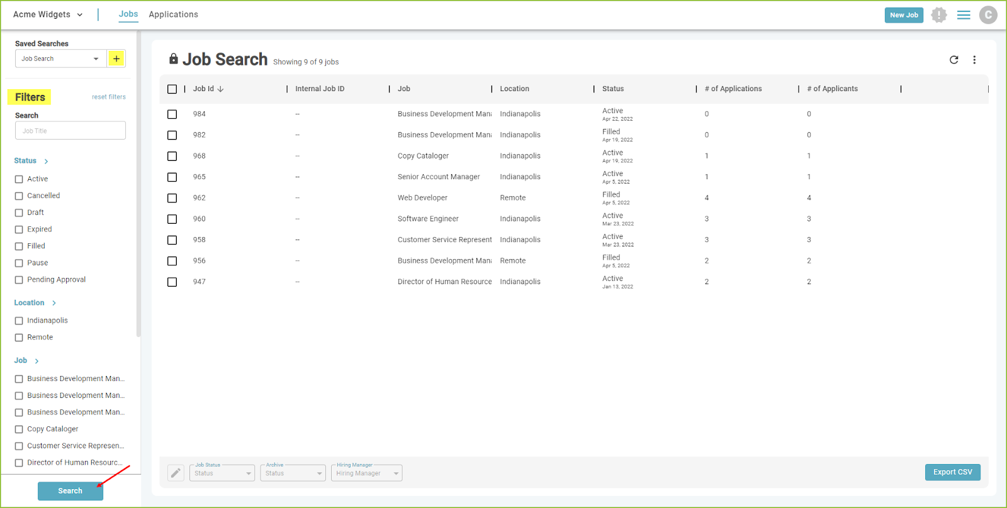Click the # of Applications column header
The image size is (1007, 508).
[x=733, y=89]
